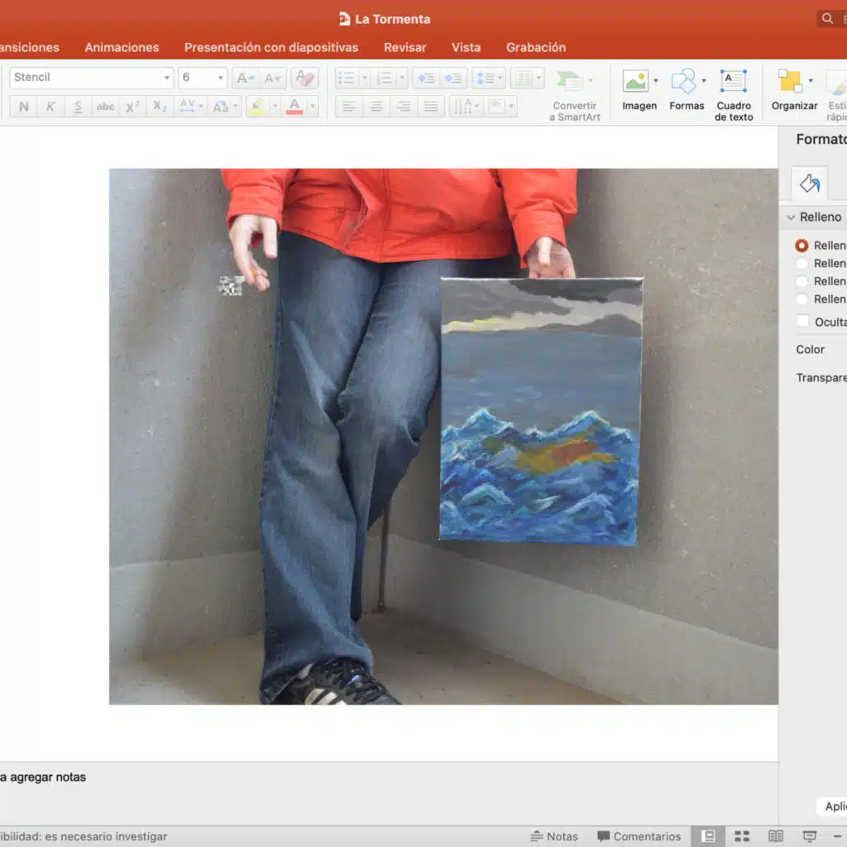Open the Animaciones ribbon tab
This screenshot has height=847, width=847.
122,47
